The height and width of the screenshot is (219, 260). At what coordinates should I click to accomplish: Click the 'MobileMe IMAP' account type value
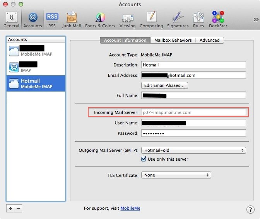point(157,55)
